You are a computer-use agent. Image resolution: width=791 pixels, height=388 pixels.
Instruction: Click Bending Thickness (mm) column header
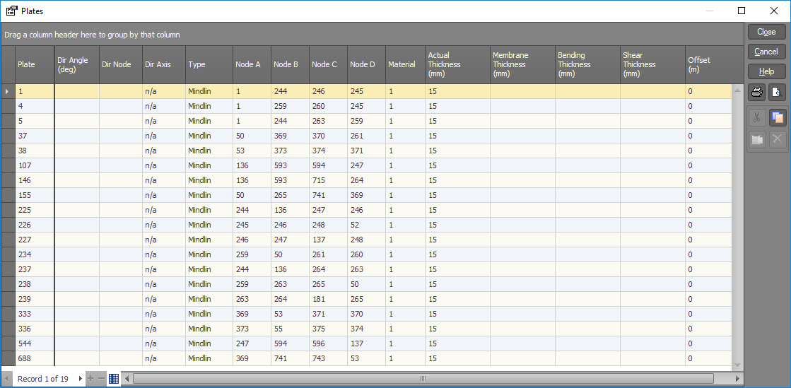587,64
